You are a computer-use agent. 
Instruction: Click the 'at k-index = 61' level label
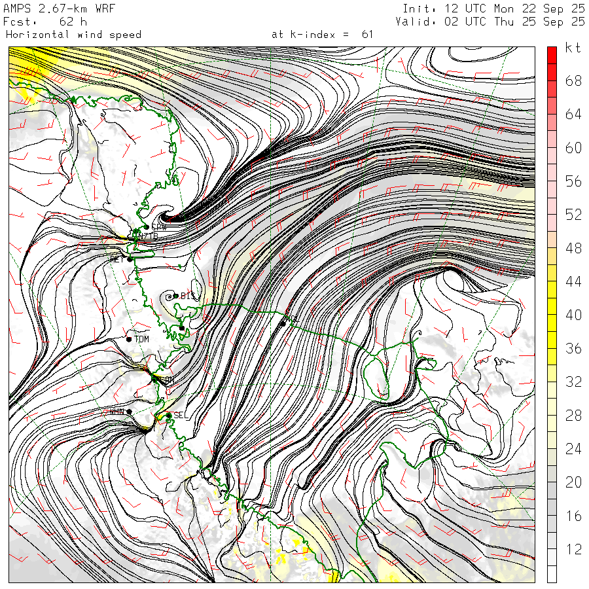pos(322,34)
